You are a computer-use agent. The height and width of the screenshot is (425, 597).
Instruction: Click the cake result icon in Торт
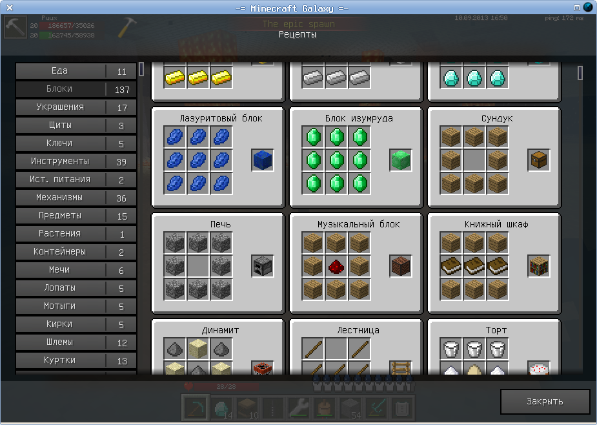539,368
